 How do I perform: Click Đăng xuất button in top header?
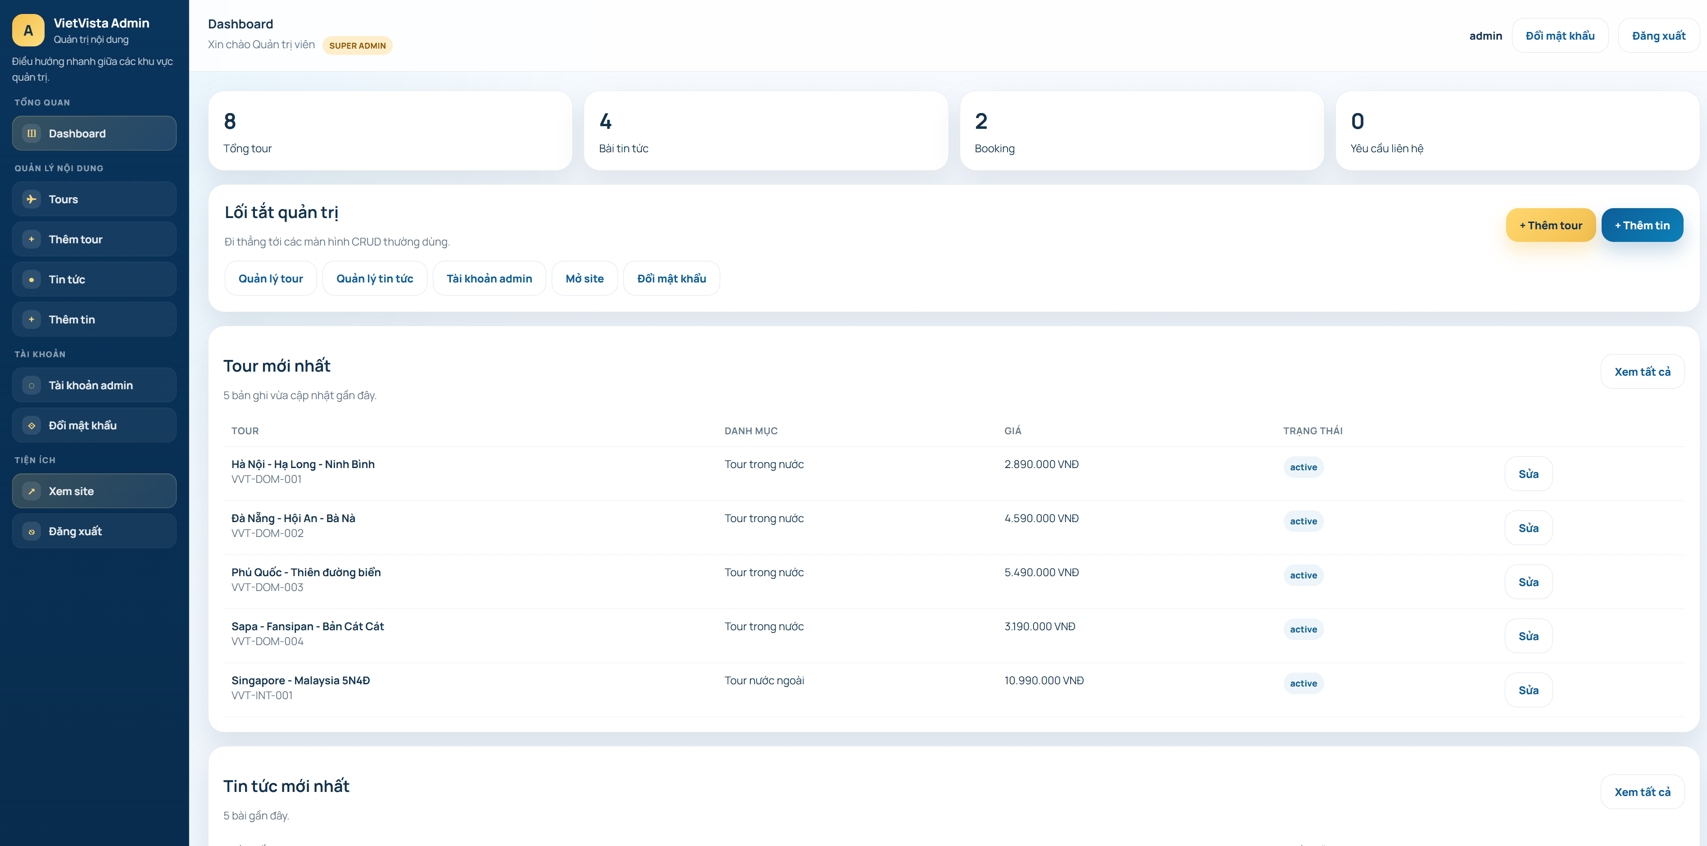(x=1659, y=36)
